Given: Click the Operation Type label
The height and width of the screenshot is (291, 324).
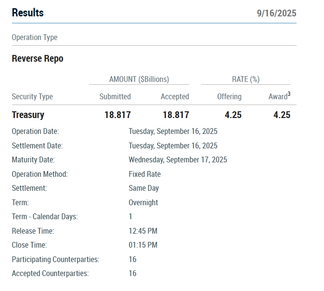Looking at the screenshot, I should click(35, 38).
